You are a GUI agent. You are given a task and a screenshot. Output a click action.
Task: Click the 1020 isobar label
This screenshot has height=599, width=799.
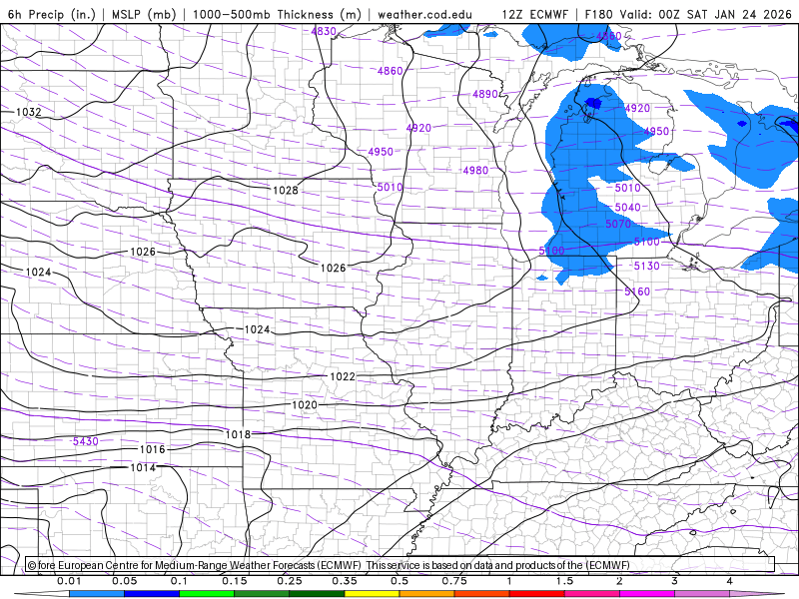click(305, 404)
